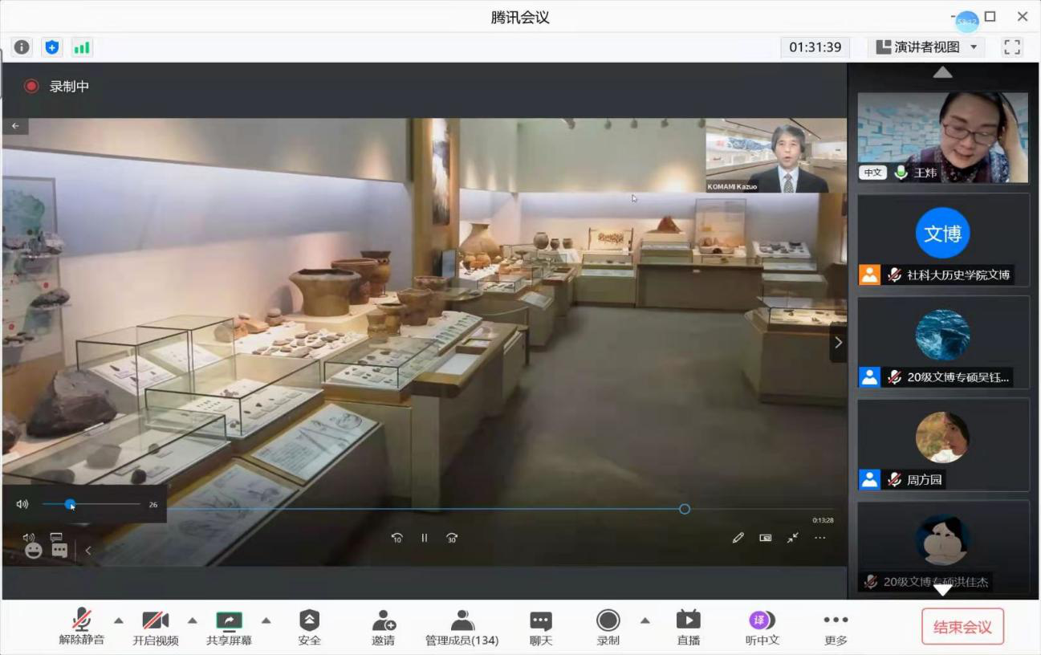This screenshot has width=1041, height=655.
Task: Click the video volume slider handle
Action: [71, 504]
